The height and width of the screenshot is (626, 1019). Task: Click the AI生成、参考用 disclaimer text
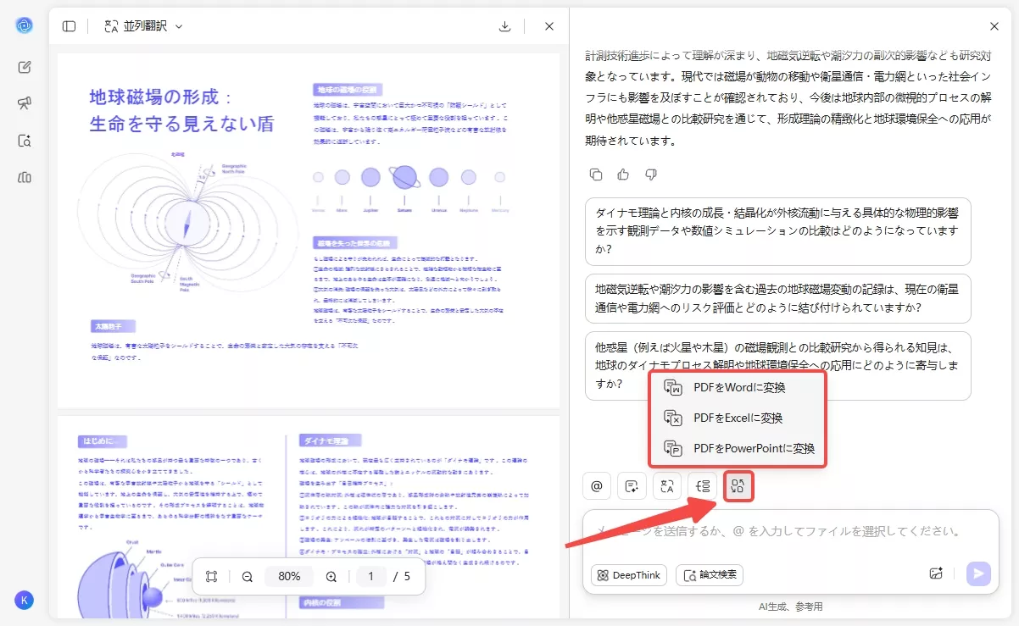point(790,607)
